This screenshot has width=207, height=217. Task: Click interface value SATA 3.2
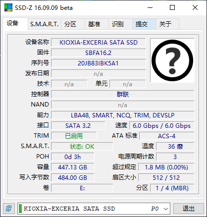[78, 126]
